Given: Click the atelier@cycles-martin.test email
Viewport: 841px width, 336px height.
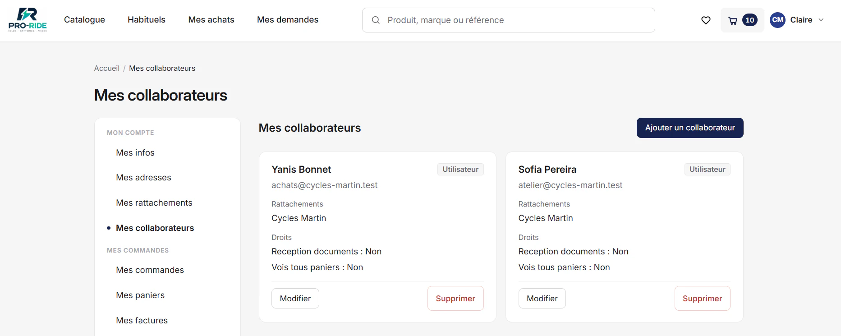Looking at the screenshot, I should [x=570, y=185].
